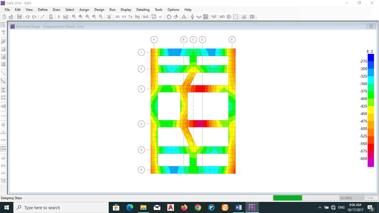Select the Pan hand tool

tap(109, 17)
